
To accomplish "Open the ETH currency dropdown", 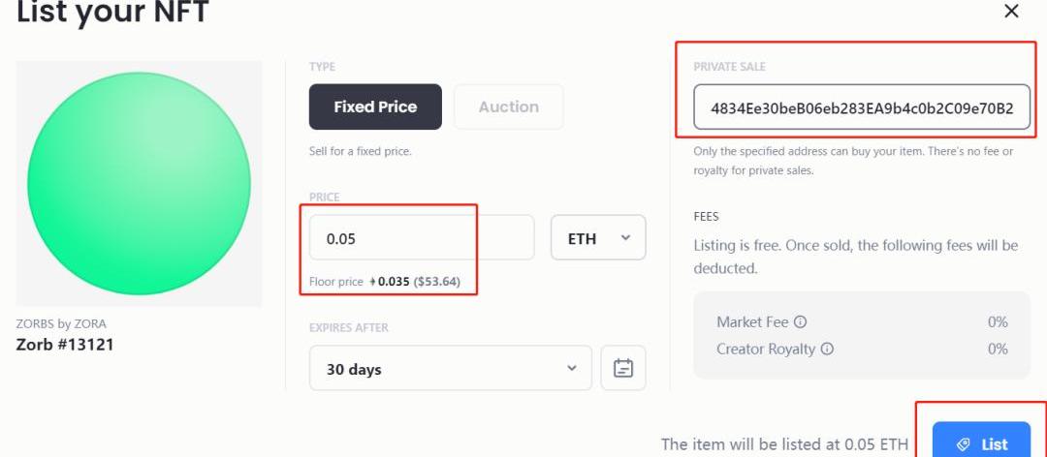I will [x=598, y=237].
